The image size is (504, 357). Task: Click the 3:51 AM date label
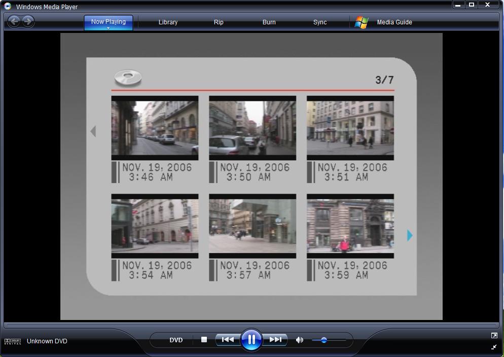point(352,172)
